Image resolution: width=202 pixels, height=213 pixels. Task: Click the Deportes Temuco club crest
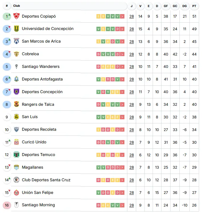(x=16, y=155)
